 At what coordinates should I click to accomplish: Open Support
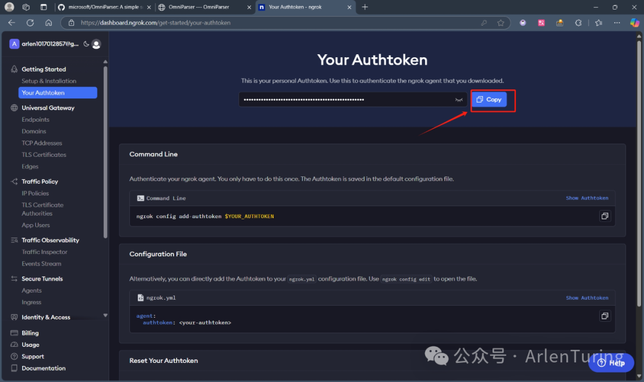[x=33, y=356]
